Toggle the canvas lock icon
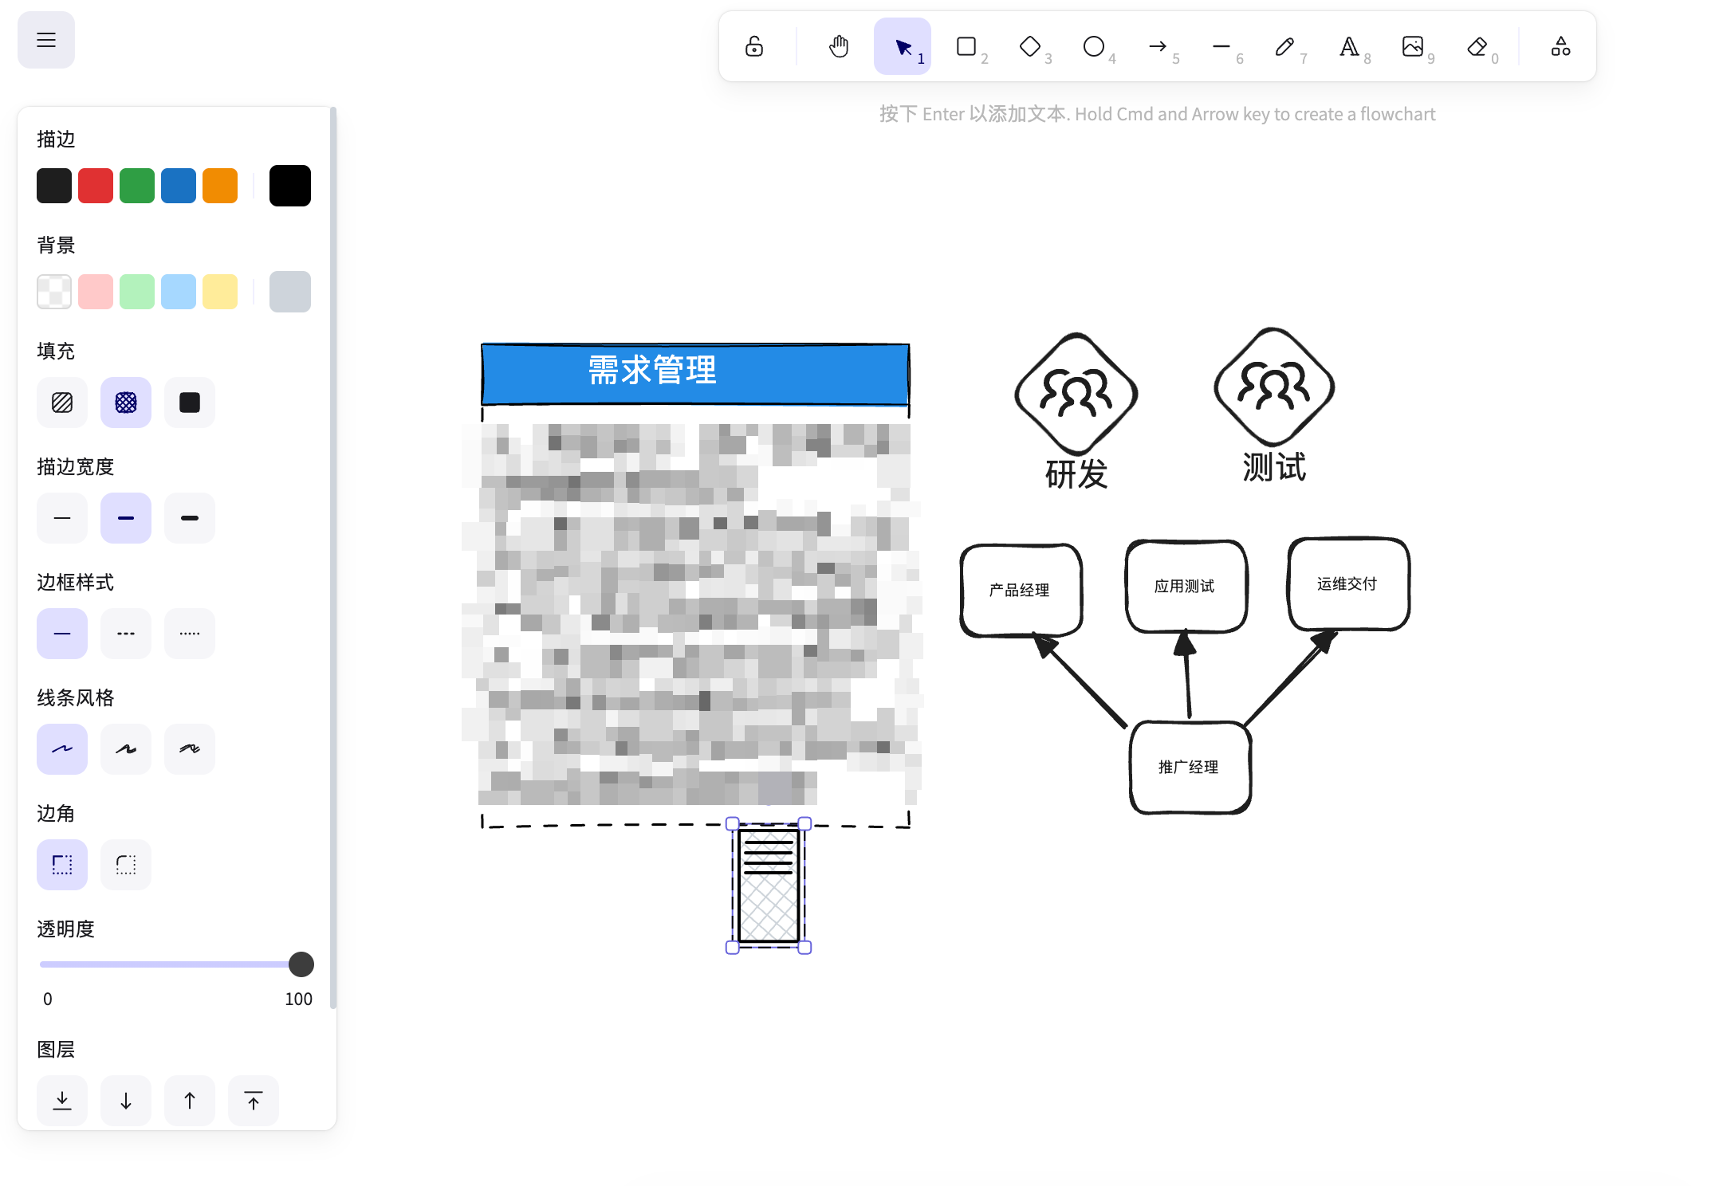Screen dimensions: 1719x1186 coord(753,47)
